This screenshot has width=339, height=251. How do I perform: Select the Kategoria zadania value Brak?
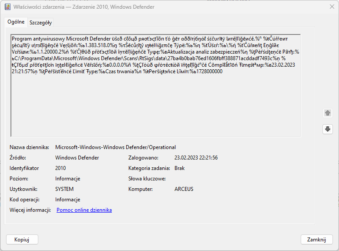tap(179, 168)
